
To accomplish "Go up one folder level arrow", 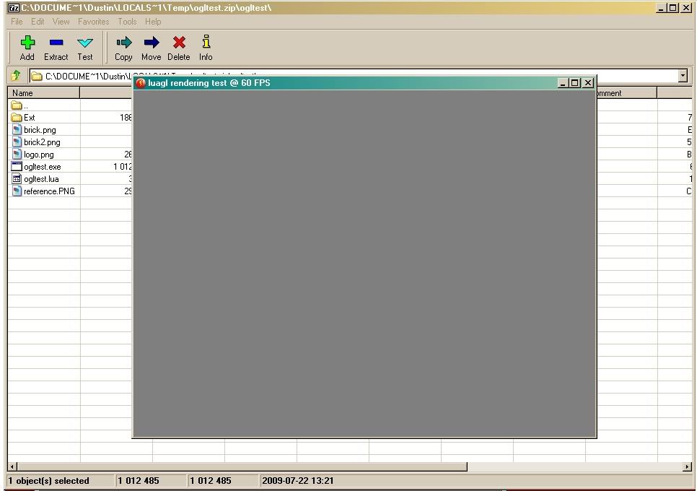I will (x=16, y=76).
